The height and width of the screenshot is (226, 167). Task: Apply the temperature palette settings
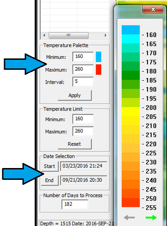(x=74, y=96)
